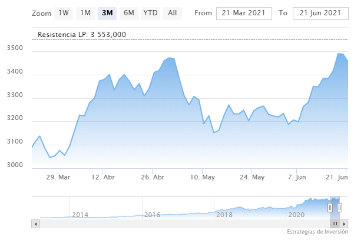354x240 pixels.
Task: Open the Estrategias de Inversión credits link
Action: pyautogui.click(x=318, y=232)
